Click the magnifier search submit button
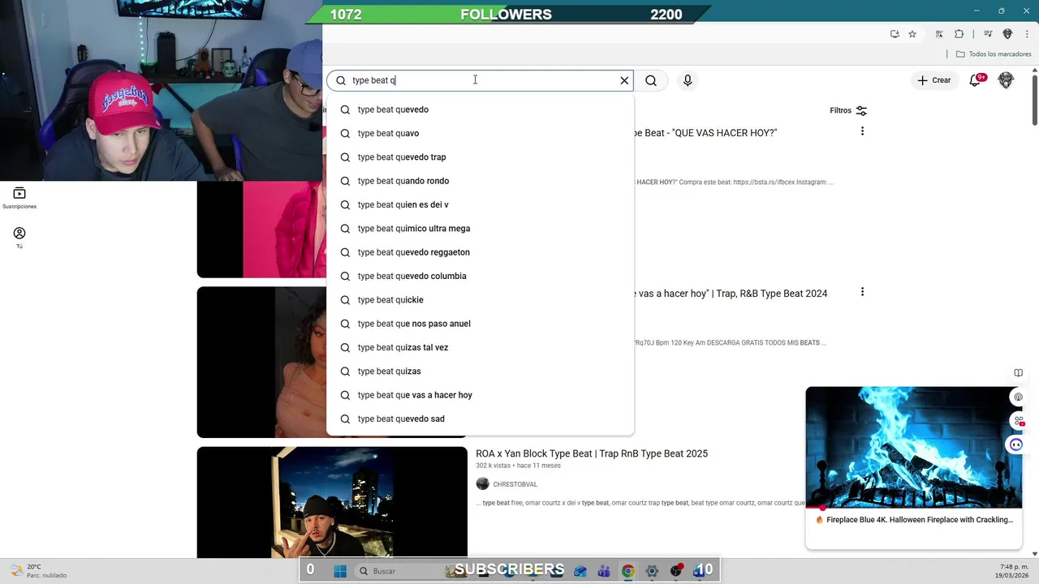The width and height of the screenshot is (1039, 584). click(x=651, y=80)
